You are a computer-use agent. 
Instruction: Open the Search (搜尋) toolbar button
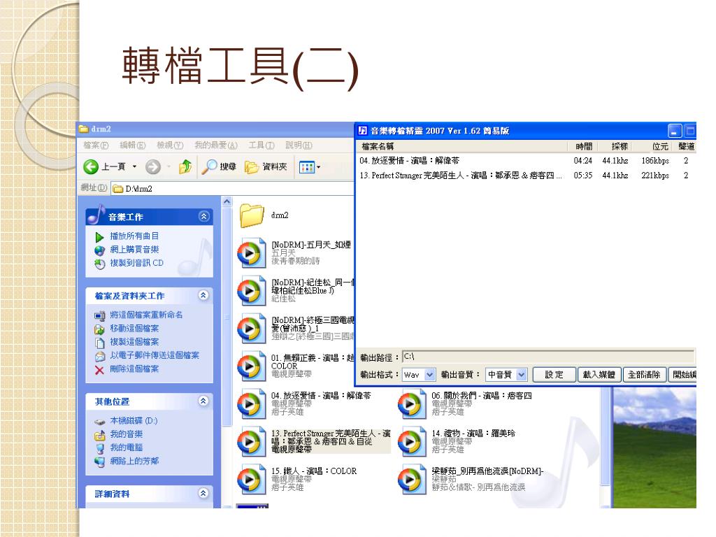[219, 167]
